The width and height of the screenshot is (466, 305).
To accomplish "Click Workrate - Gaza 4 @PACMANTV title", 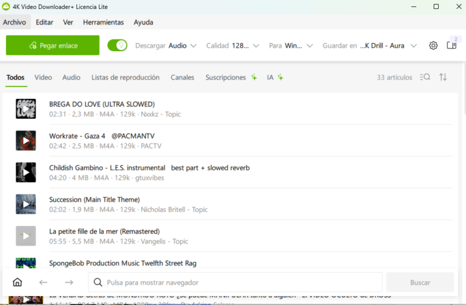I will pyautogui.click(x=102, y=136).
